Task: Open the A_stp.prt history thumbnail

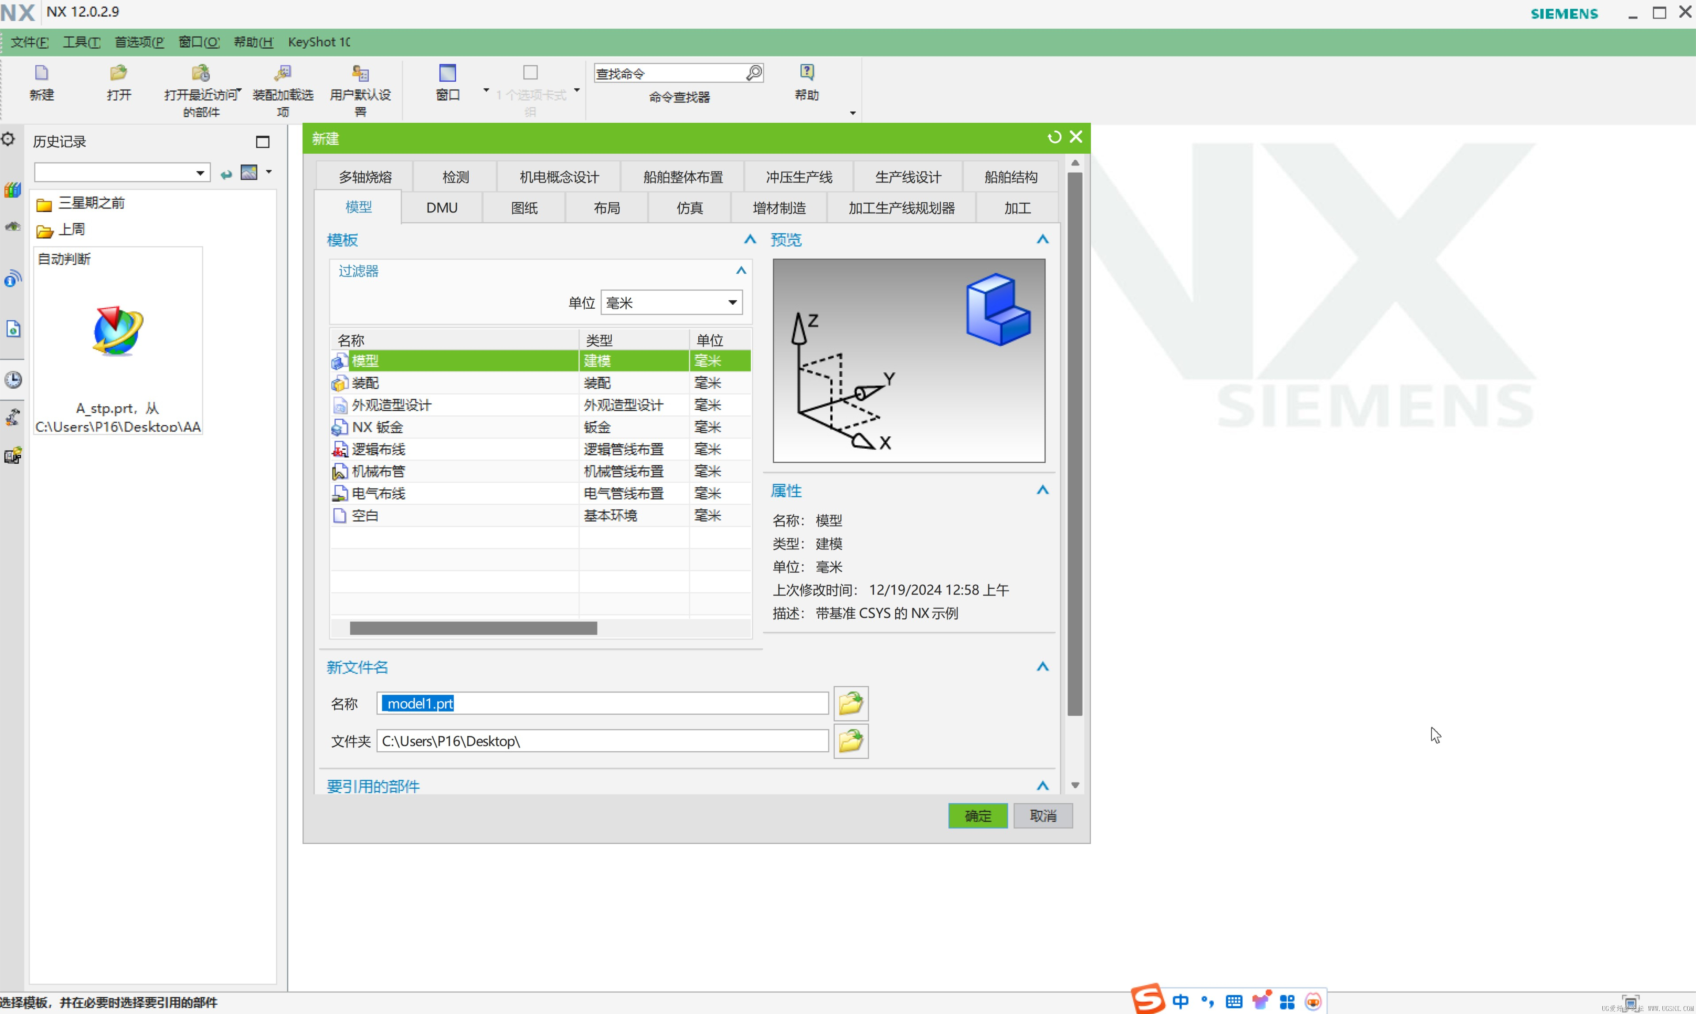Action: pyautogui.click(x=117, y=340)
